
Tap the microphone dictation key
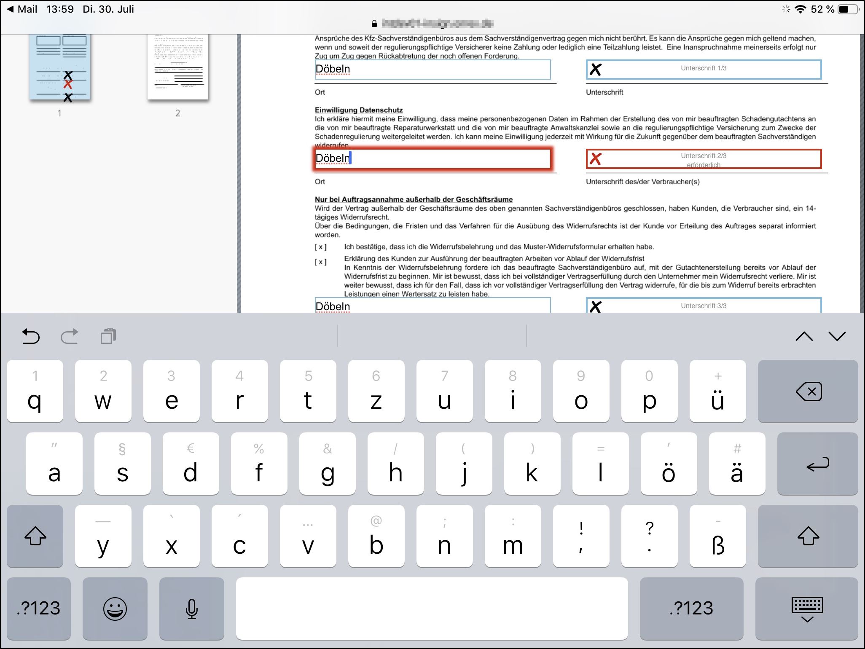tap(192, 609)
